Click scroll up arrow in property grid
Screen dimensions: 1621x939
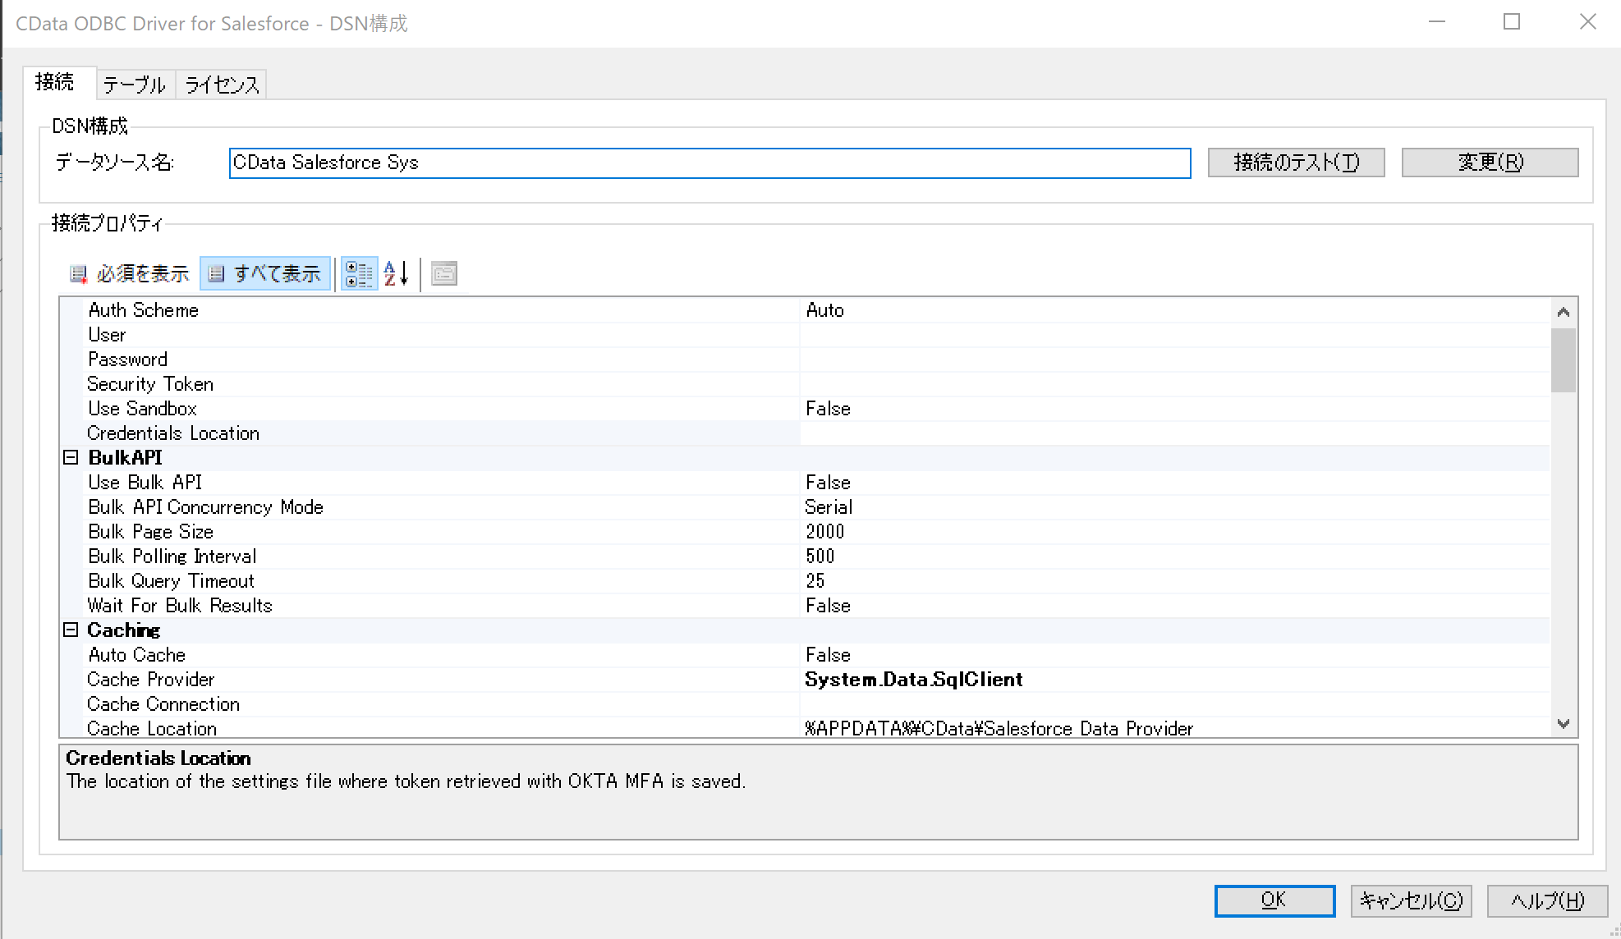pyautogui.click(x=1563, y=312)
